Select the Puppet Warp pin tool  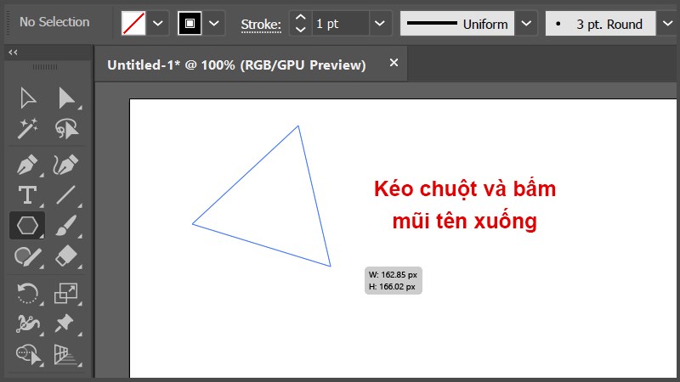pos(65,323)
